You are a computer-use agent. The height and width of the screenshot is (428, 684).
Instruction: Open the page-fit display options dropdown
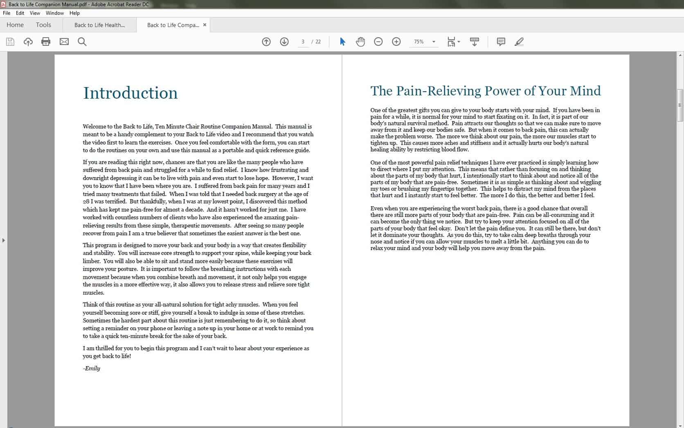click(x=458, y=41)
